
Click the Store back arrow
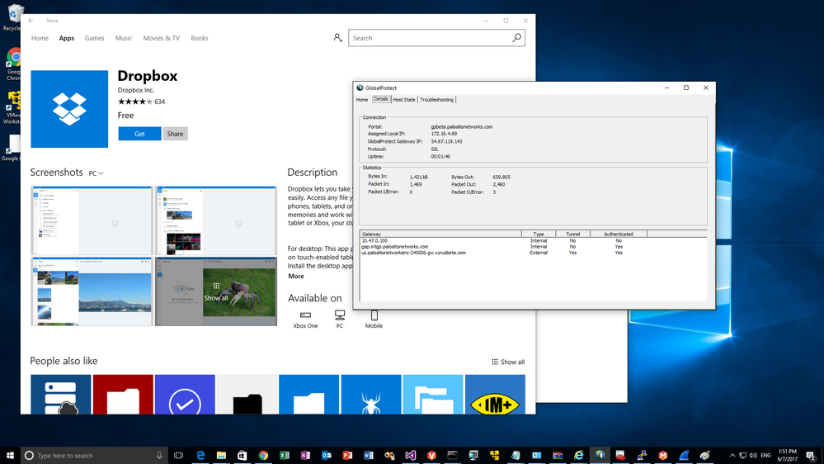click(31, 21)
